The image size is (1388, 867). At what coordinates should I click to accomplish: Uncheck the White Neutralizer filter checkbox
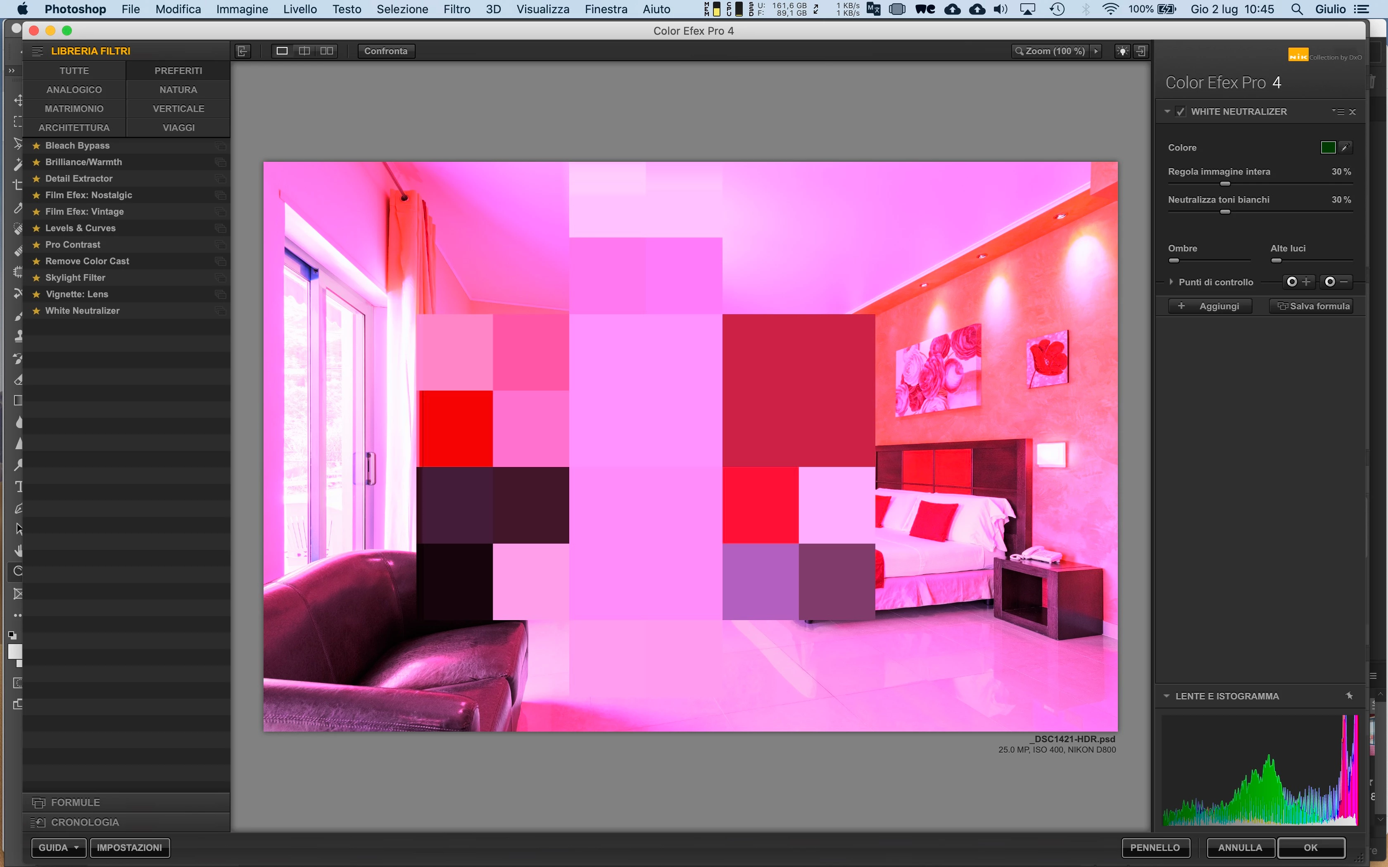pos(1180,112)
